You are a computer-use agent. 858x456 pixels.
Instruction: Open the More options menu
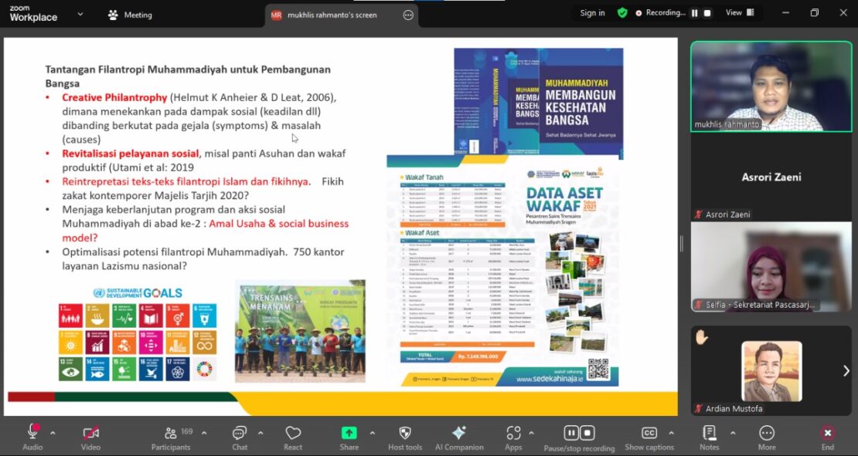click(767, 437)
